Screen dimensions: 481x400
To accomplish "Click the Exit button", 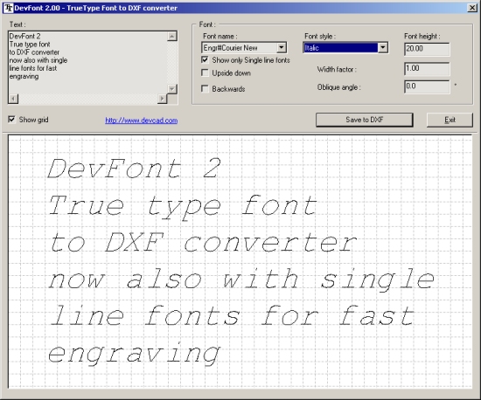I will 450,120.
